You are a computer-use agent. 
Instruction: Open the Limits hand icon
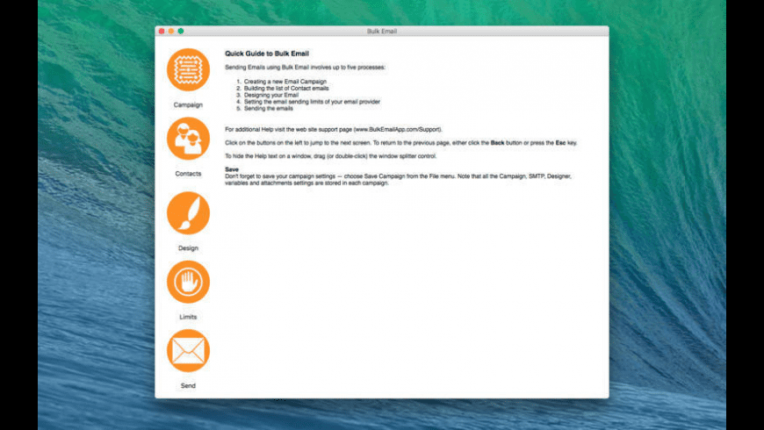pyautogui.click(x=188, y=282)
